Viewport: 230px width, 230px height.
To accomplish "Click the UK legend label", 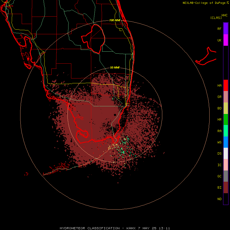I will [219, 40].
